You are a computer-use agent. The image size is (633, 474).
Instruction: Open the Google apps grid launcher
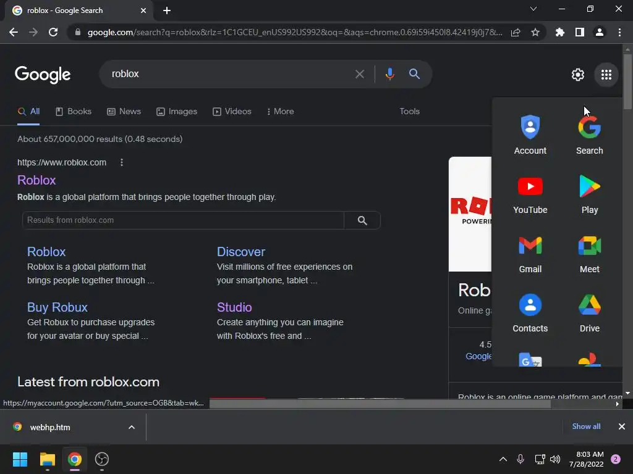tap(606, 75)
